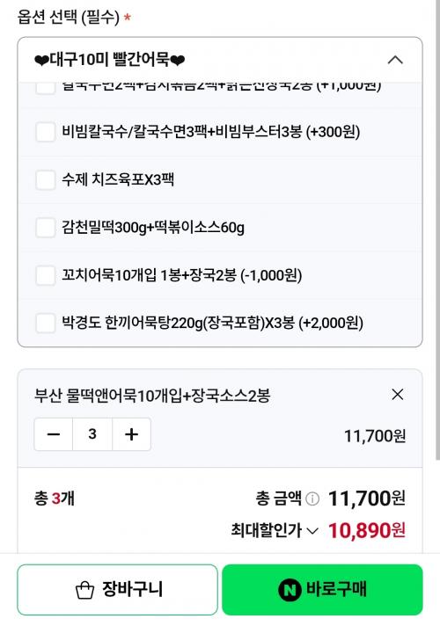Image resolution: width=440 pixels, height=626 pixels.
Task: Remove the 부산 물떡앤어묵 selected item
Action: 397,395
